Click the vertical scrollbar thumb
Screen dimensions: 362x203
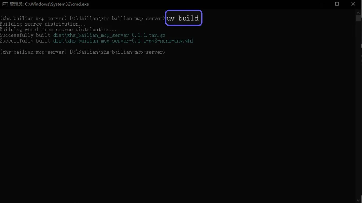coord(358,19)
